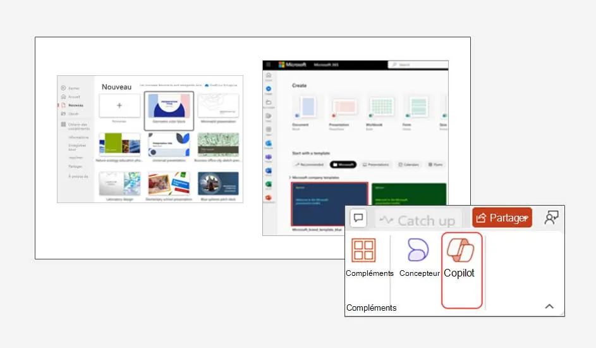Select Nouveau in the backstage menu
596x348 pixels.
pos(75,105)
